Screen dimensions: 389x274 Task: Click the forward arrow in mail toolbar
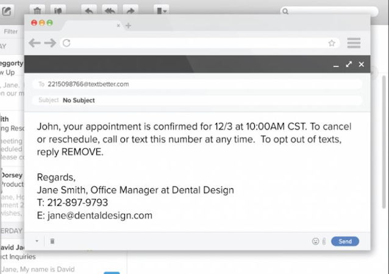click(130, 10)
